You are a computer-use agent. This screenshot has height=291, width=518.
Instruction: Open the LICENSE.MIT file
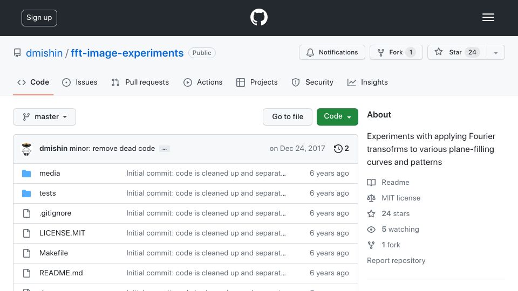point(62,233)
